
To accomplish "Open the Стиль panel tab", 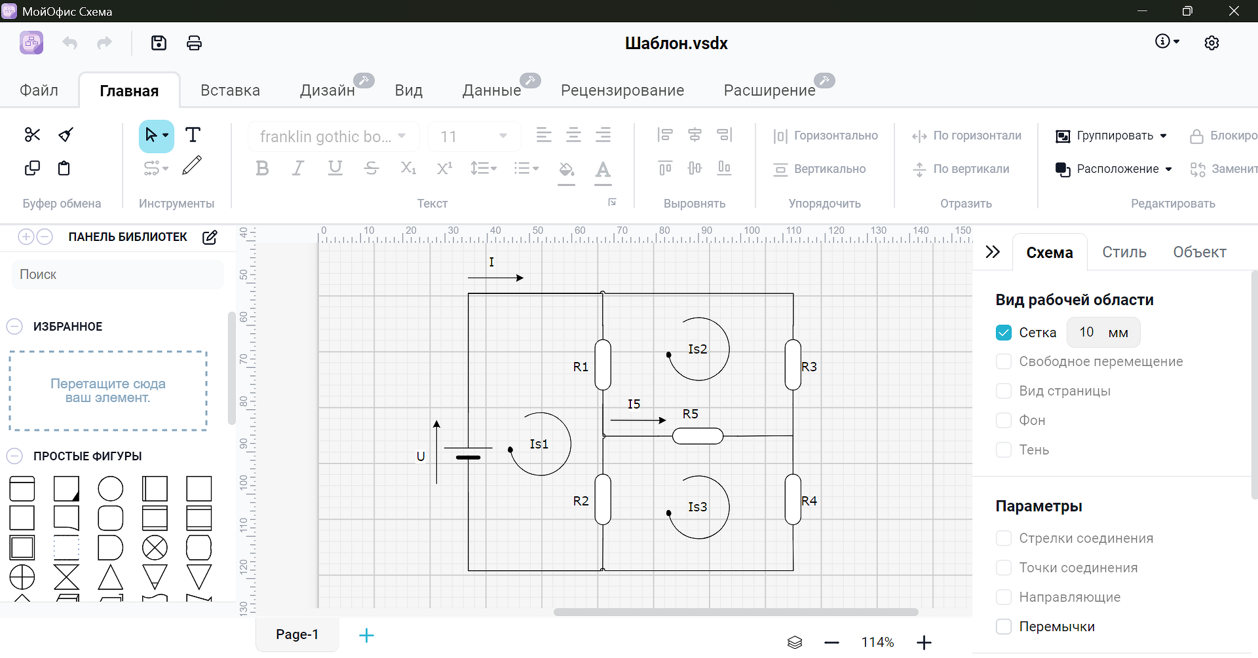I will point(1124,252).
